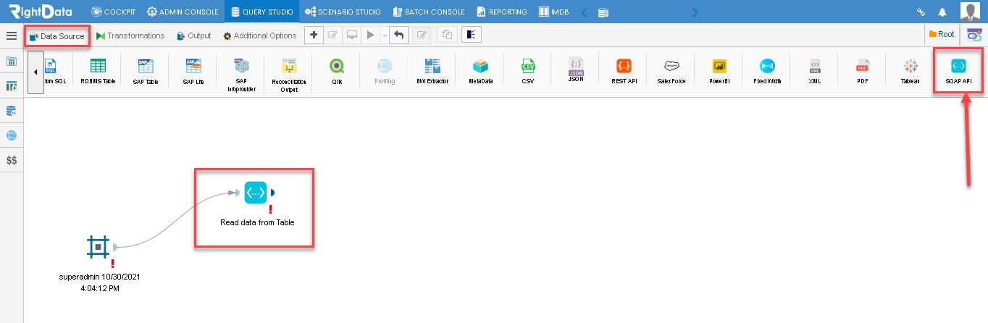Click the Read data from Table label
988x323 pixels.
[x=257, y=222]
